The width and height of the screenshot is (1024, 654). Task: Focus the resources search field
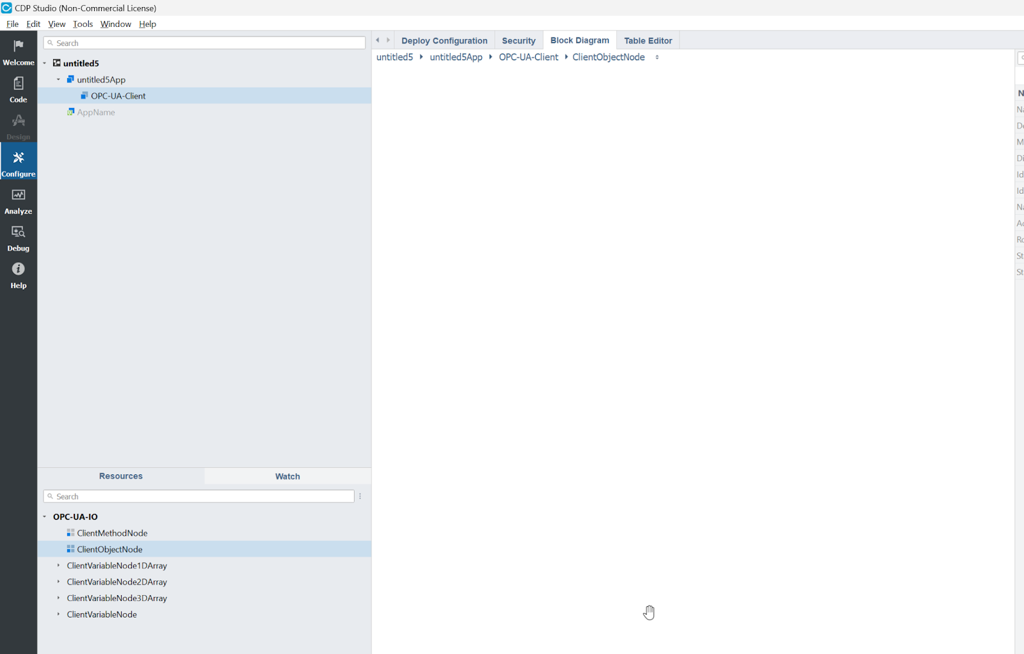coord(199,496)
